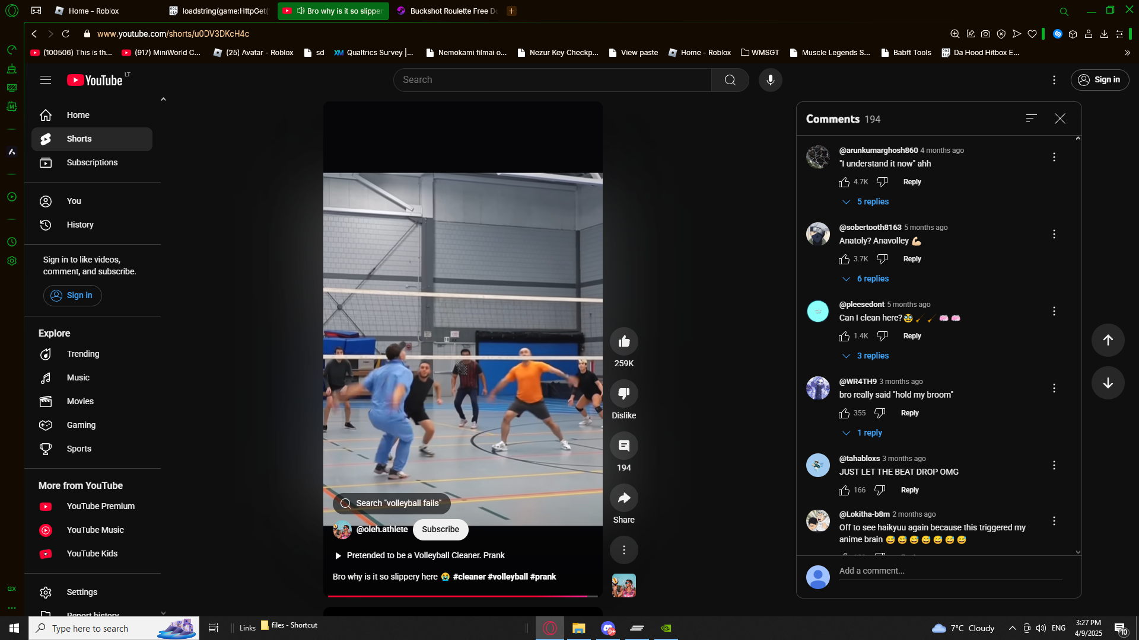Click the Add a comment field
Viewport: 1139px width, 640px height.
point(950,571)
